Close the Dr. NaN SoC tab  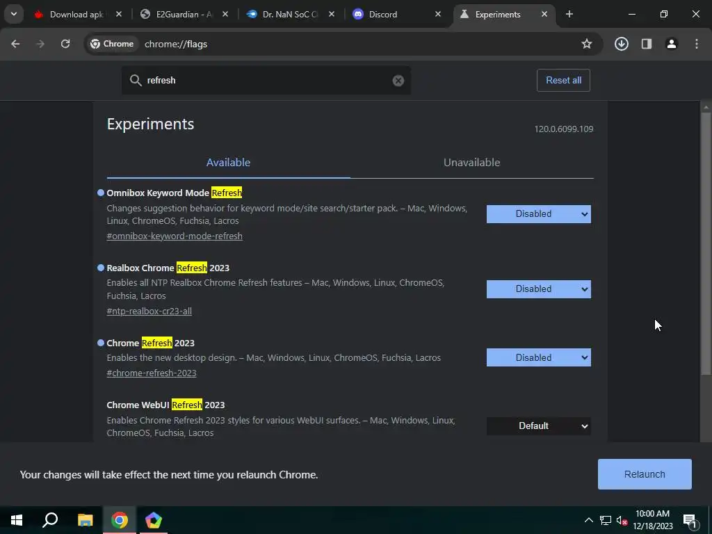[x=332, y=14]
